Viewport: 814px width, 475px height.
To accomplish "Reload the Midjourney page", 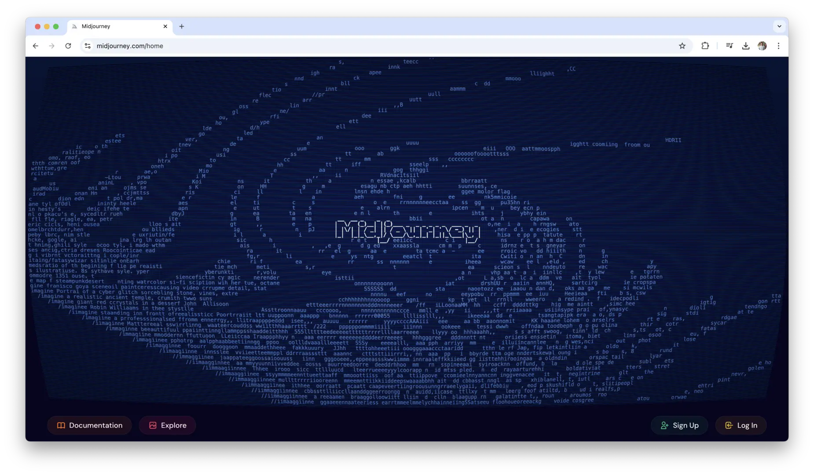I will coord(68,46).
